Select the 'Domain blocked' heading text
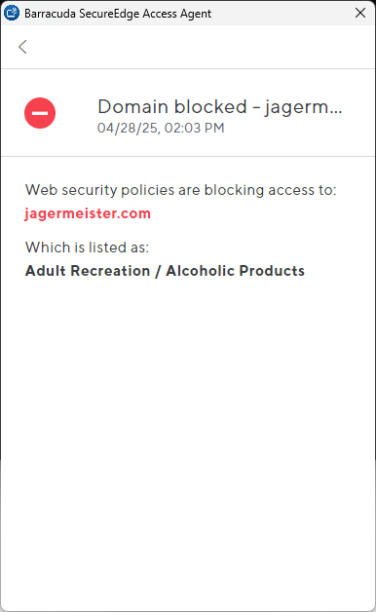 (x=172, y=106)
